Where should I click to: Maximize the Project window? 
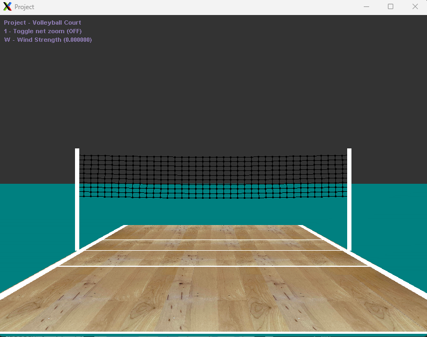tap(391, 7)
